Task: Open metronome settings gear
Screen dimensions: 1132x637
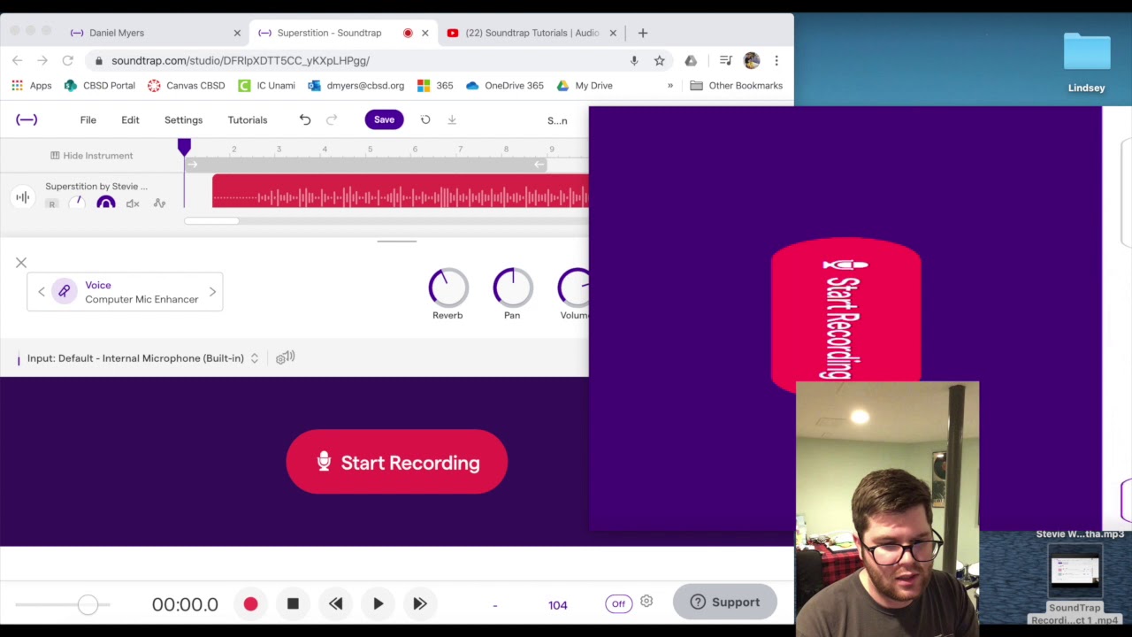Action: [646, 602]
